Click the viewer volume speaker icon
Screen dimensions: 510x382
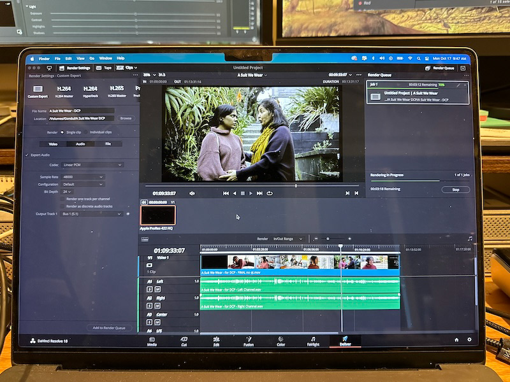point(192,194)
